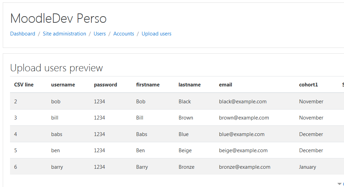
Task: Click the lastname column header
Action: (190, 85)
